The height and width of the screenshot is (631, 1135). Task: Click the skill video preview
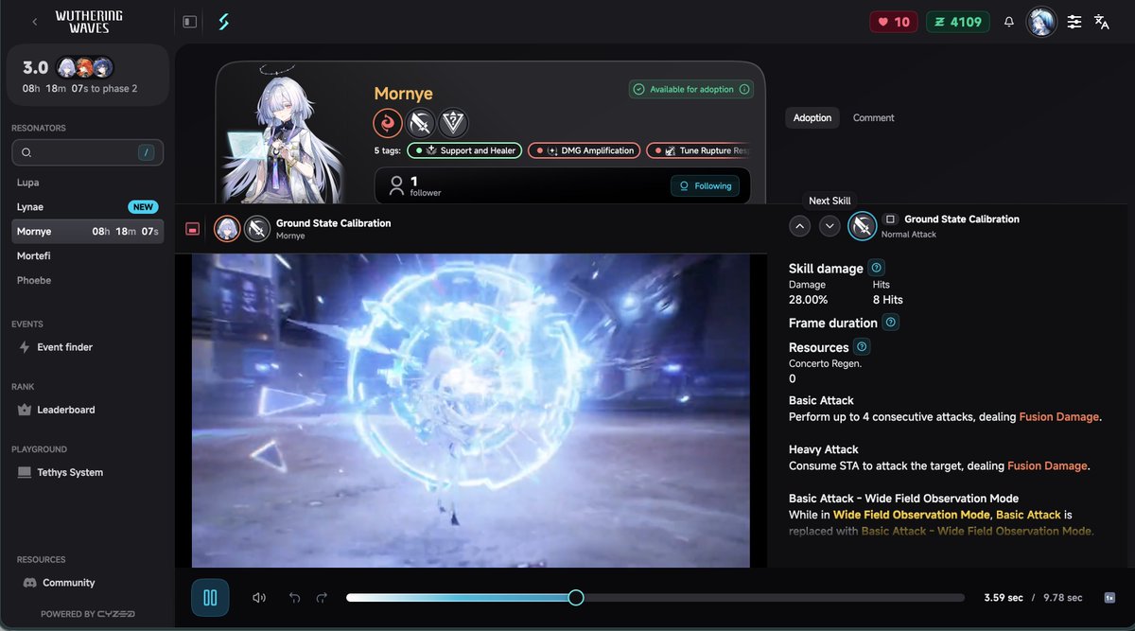pos(471,411)
